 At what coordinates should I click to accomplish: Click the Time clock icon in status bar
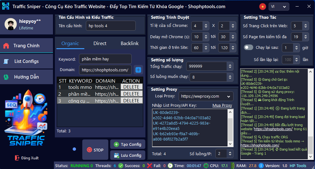pyautogui.click(x=170, y=166)
